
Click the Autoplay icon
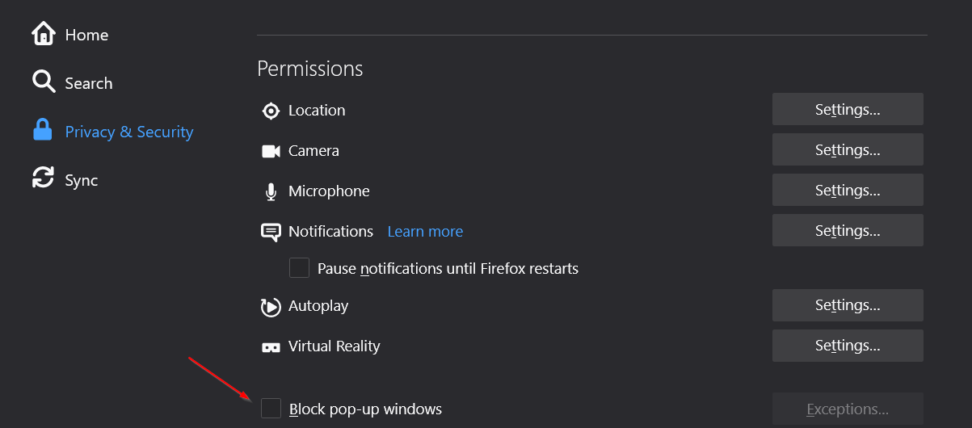point(271,307)
